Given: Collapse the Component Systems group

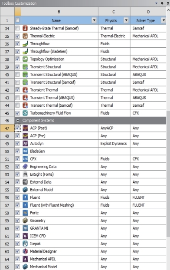Looking at the screenshot, I should pyautogui.click(x=17, y=121).
